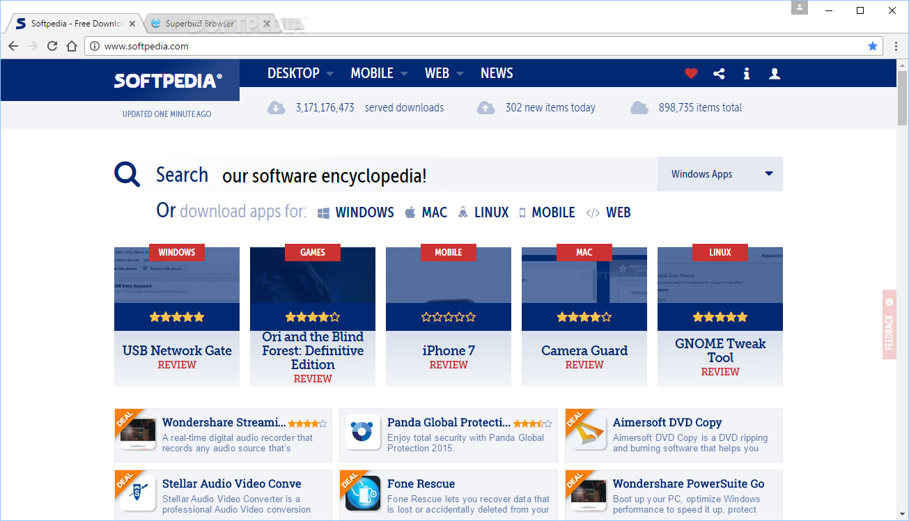This screenshot has width=909, height=521.
Task: Expand the WEB menu arrow
Action: point(460,74)
